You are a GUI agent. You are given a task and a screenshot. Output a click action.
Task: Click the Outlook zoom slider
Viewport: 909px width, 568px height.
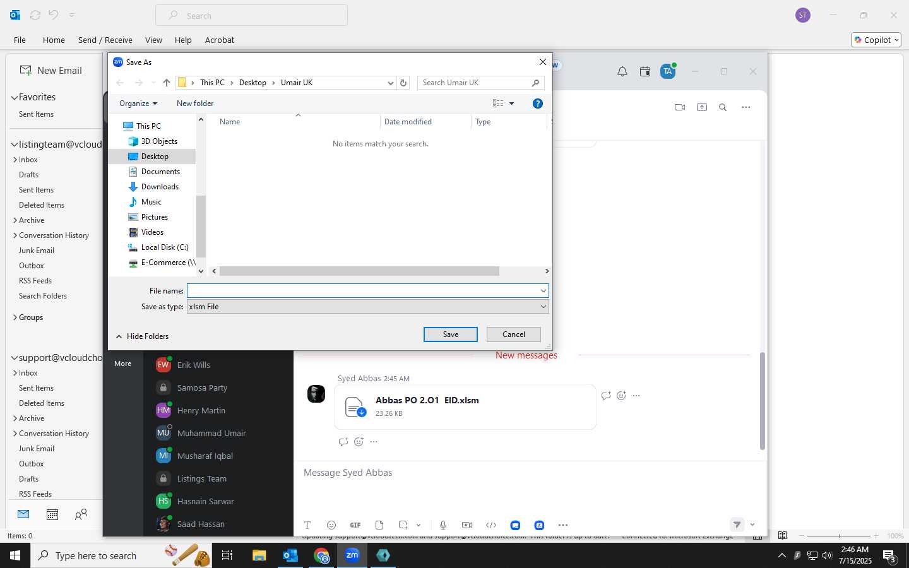[839, 536]
